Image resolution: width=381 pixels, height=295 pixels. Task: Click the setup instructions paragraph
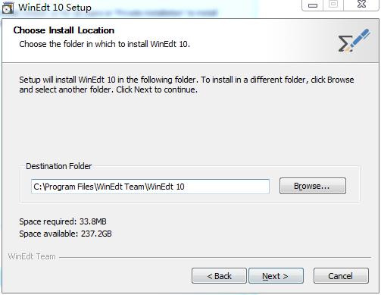click(186, 84)
